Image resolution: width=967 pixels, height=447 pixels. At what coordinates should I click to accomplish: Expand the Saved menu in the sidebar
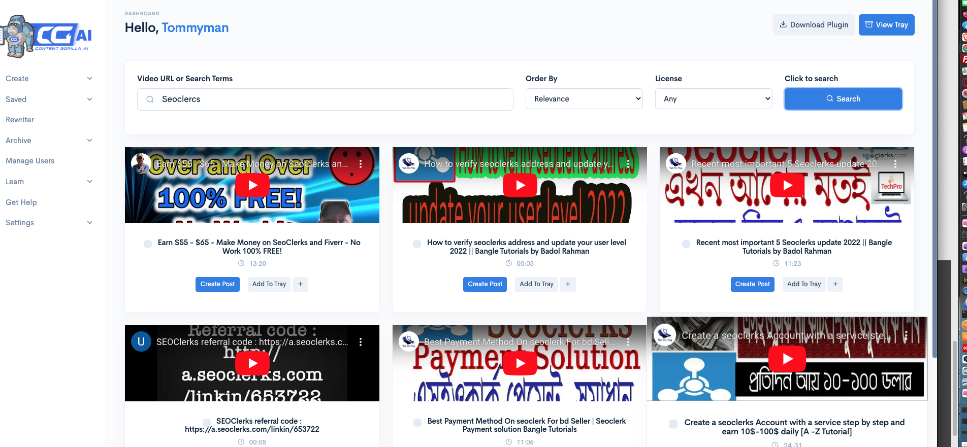(x=49, y=99)
